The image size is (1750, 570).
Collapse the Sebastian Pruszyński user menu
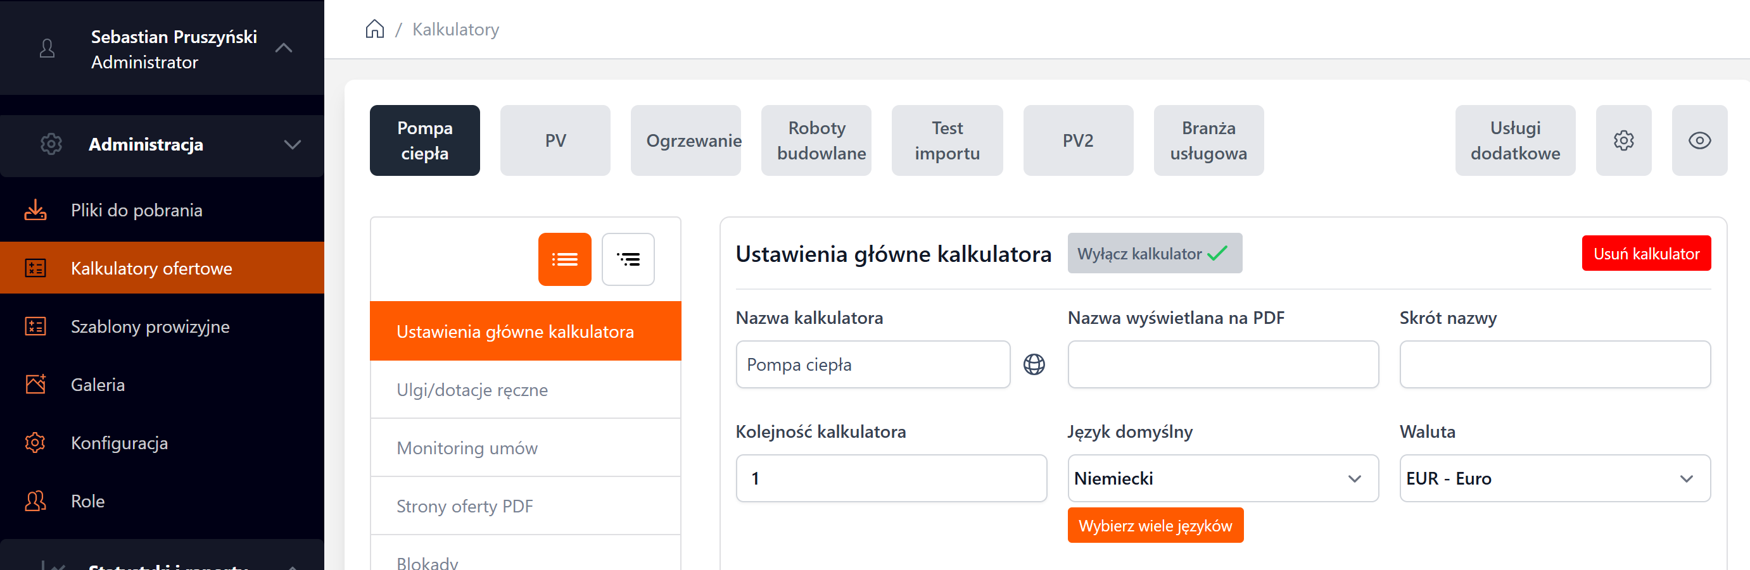pyautogui.click(x=283, y=48)
